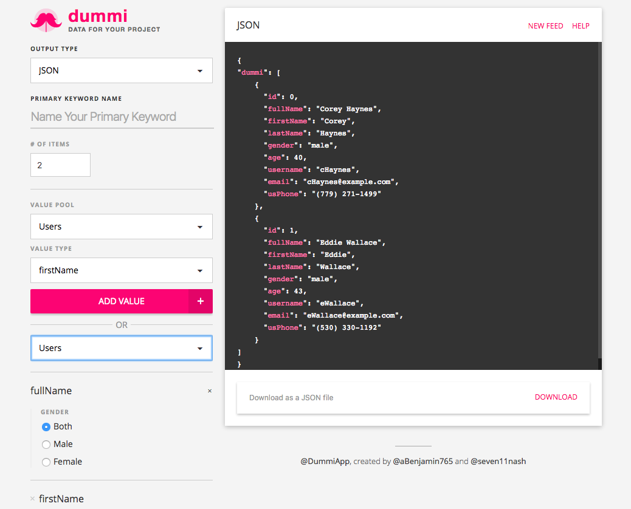Select the Both gender option
This screenshot has height=509, width=631.
tap(46, 426)
